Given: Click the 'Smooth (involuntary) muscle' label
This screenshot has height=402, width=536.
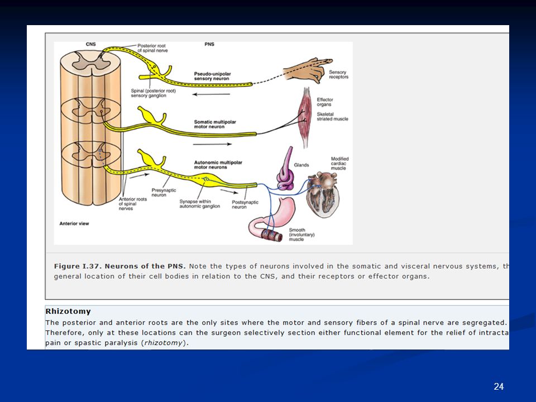Looking at the screenshot, I should tap(301, 234).
